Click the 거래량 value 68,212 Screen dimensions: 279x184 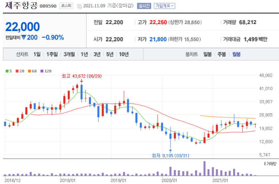point(248,22)
